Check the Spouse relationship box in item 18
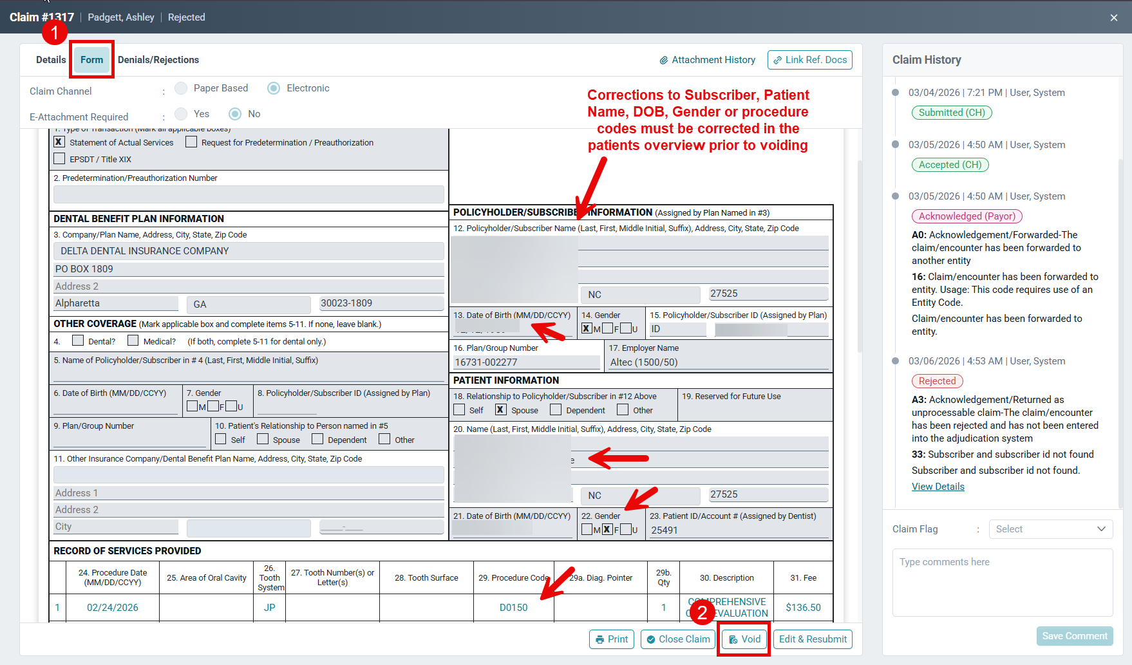1132x665 pixels. click(500, 409)
